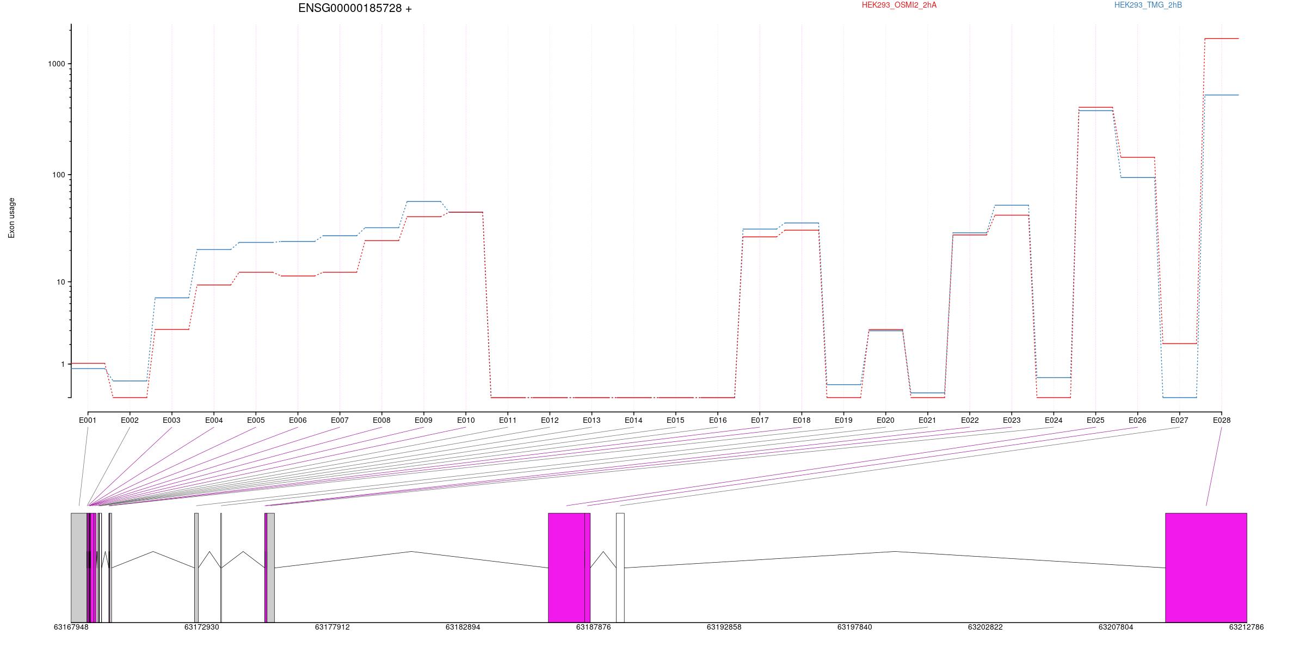Screen dimensions: 1306x653
Task: Click the large gray exon block at far left
Action: (79, 568)
